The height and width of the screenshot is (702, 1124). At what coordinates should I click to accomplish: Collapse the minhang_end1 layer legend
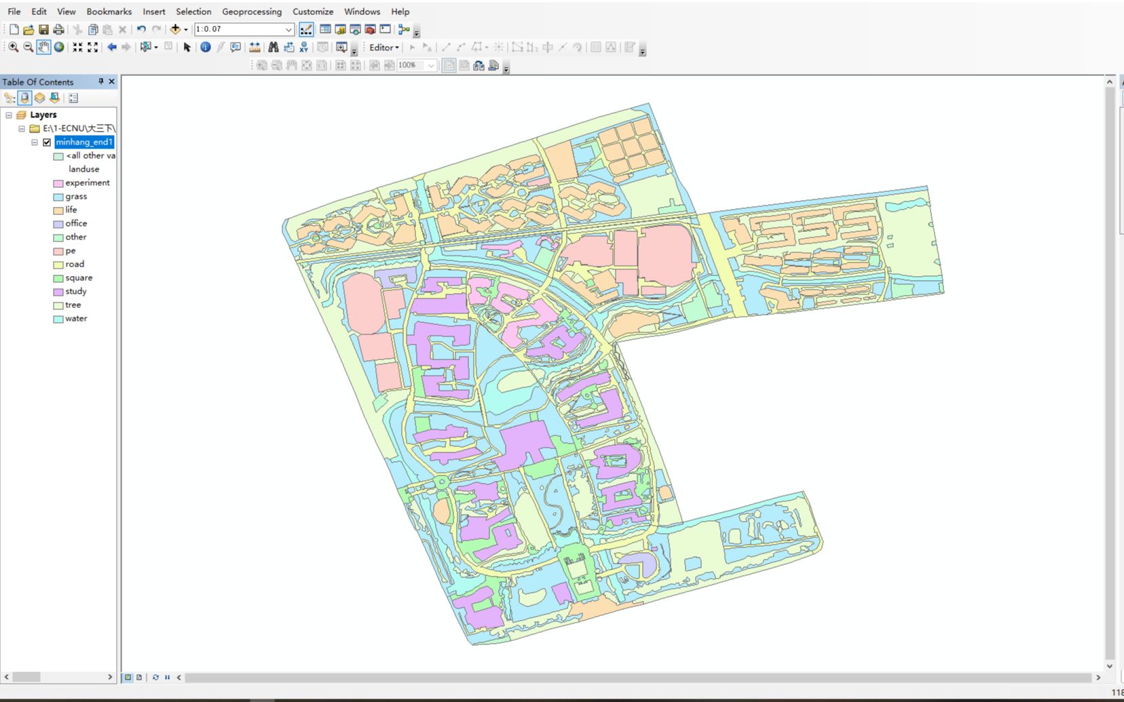(x=35, y=142)
